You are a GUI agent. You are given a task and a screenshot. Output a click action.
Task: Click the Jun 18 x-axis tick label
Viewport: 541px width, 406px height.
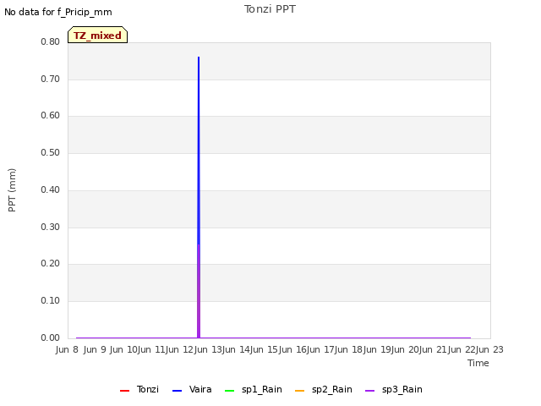pyautogui.click(x=348, y=349)
